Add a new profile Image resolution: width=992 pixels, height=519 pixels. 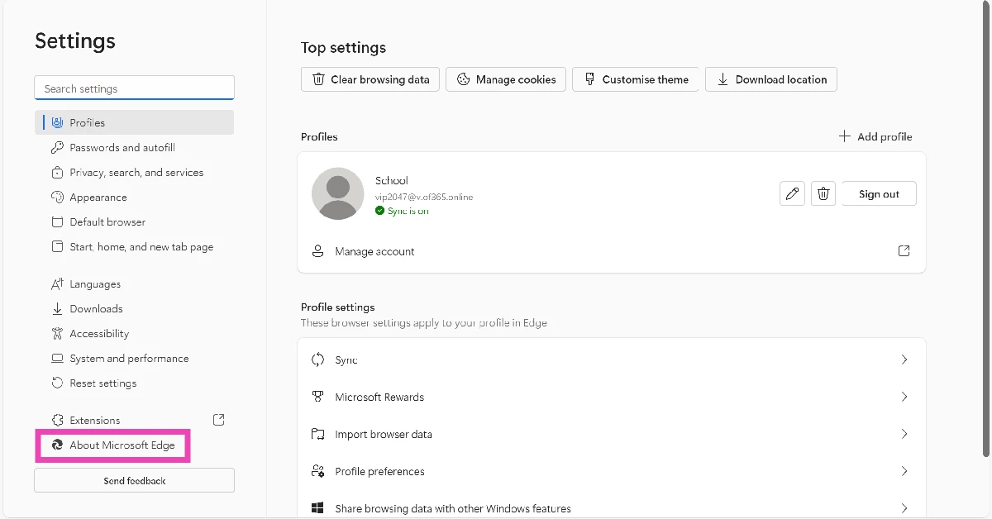[875, 136]
